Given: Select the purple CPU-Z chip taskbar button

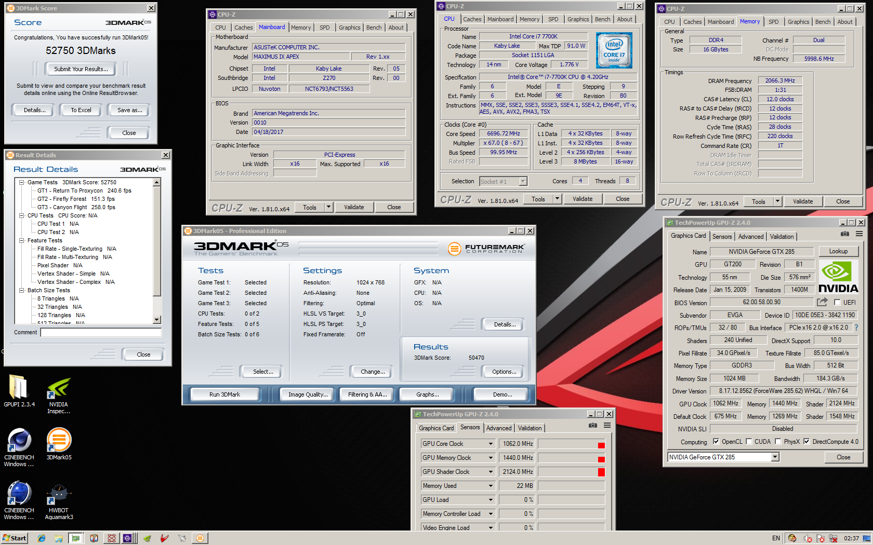Looking at the screenshot, I should pos(128,538).
